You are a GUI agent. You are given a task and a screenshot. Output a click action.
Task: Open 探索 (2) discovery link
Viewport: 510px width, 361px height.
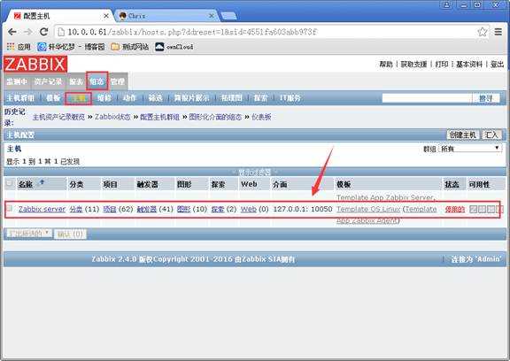pos(218,209)
